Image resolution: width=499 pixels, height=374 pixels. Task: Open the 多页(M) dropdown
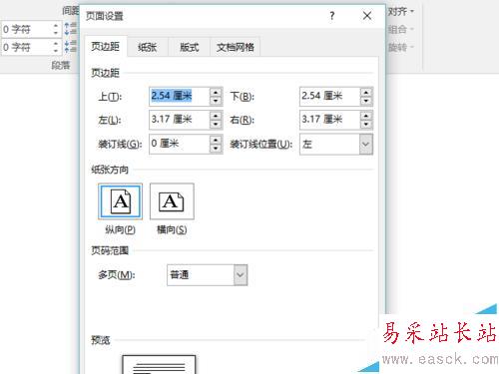tap(241, 275)
